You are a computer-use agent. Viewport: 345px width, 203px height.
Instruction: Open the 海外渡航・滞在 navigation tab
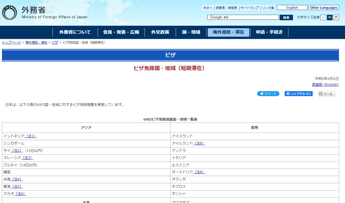point(229,32)
